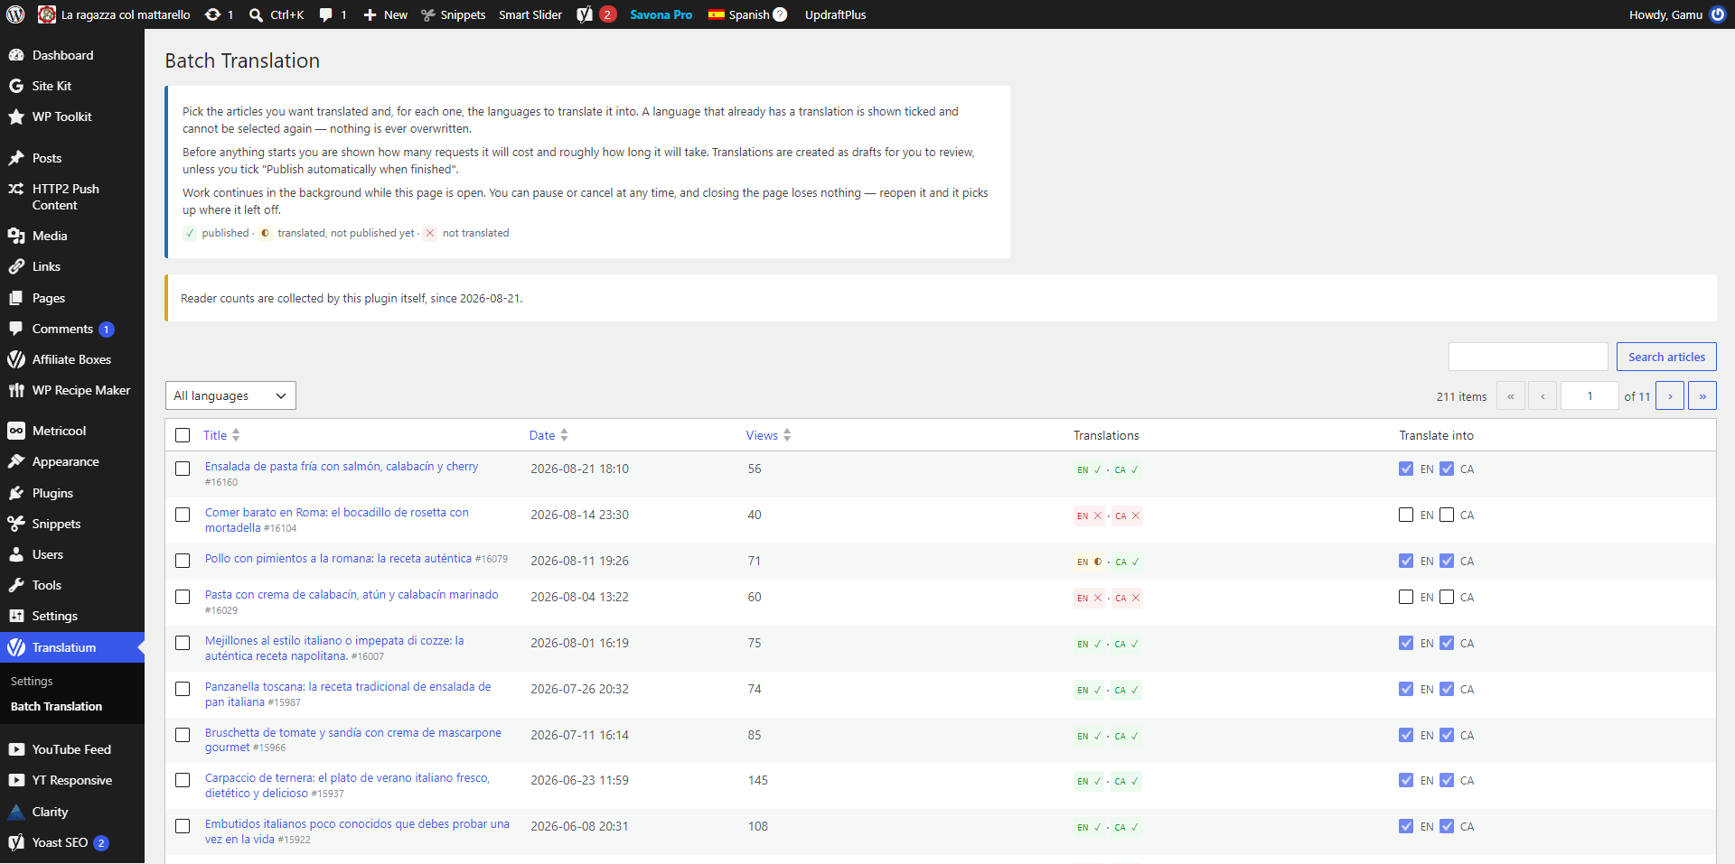Open the updates refresh icon in admin bar
Viewport: 1735px width, 864px height.
pyautogui.click(x=212, y=14)
